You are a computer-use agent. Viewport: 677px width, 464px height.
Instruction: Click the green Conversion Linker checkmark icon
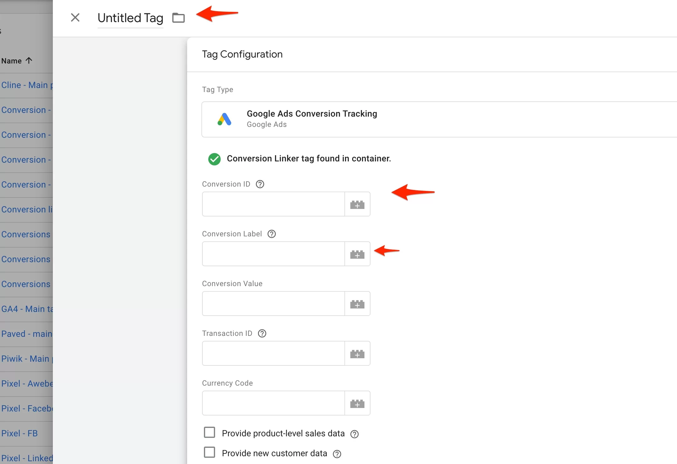214,159
